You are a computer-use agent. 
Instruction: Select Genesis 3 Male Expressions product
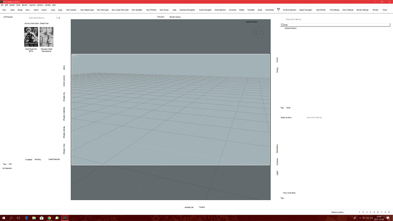click(x=46, y=37)
